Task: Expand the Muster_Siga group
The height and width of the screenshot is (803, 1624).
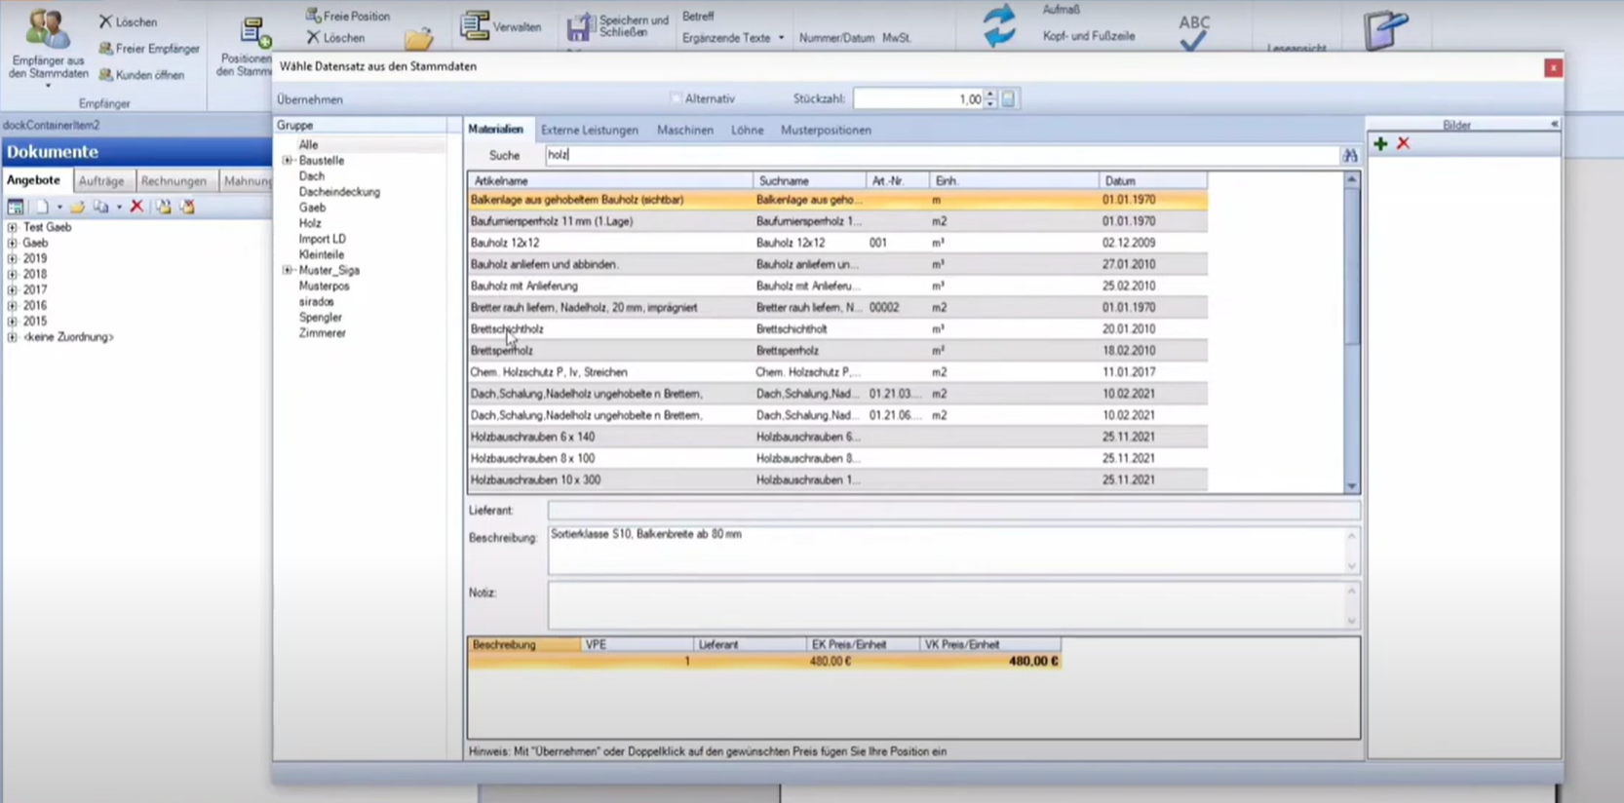Action: point(288,270)
